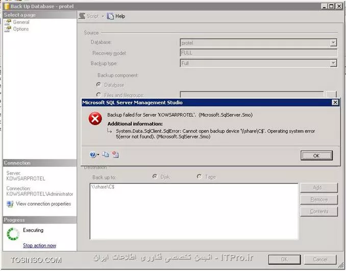Click OK in the error dialog
This screenshot has height=271, width=346.
(316, 156)
